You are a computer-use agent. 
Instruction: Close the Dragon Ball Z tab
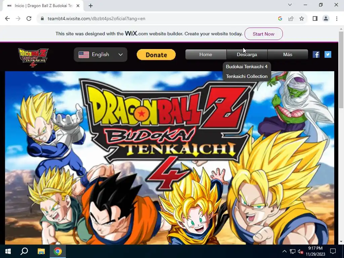(78, 6)
